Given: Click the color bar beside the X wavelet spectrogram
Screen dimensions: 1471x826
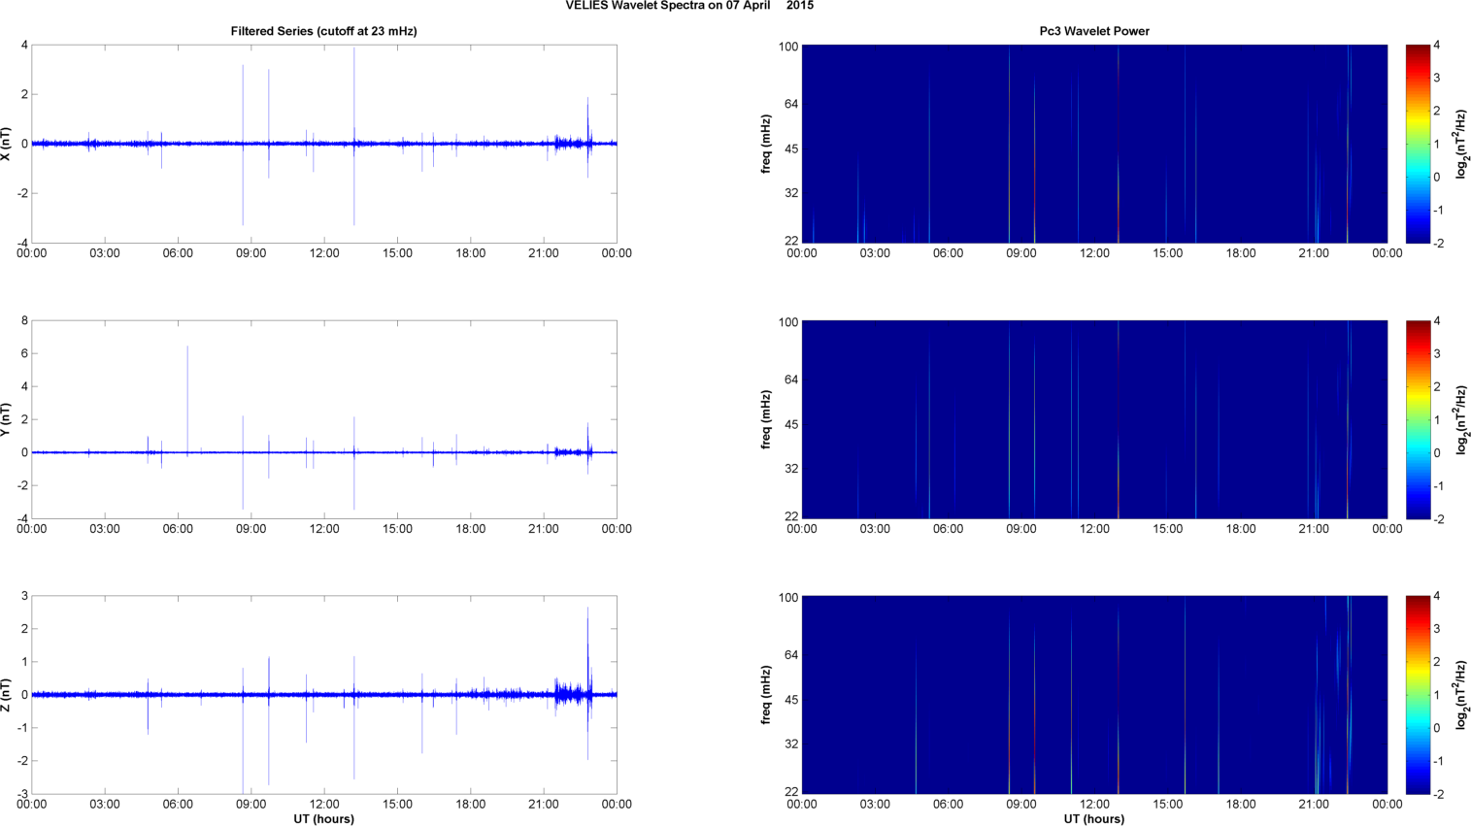Looking at the screenshot, I should pyautogui.click(x=1418, y=144).
